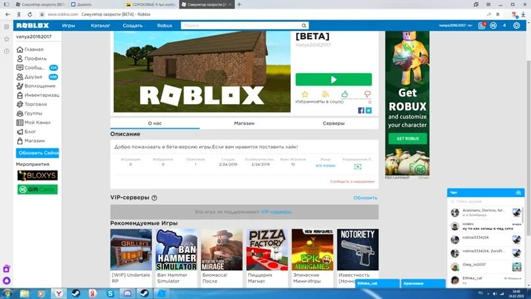Open the новеч chat conversation
This screenshot has height=299, width=531.
[486, 226]
